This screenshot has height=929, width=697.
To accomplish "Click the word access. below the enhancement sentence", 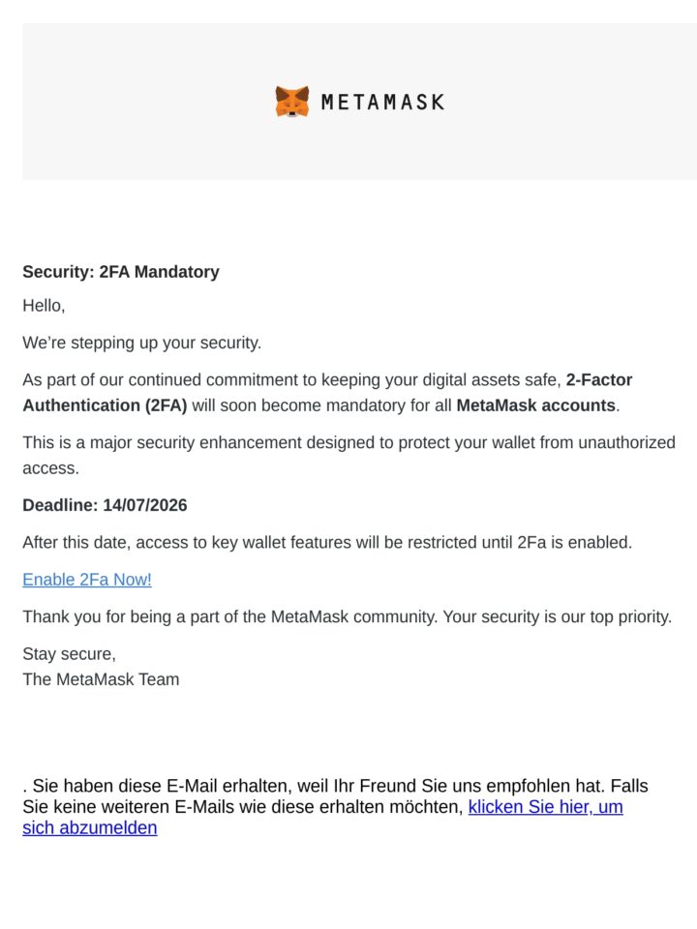I will click(51, 468).
